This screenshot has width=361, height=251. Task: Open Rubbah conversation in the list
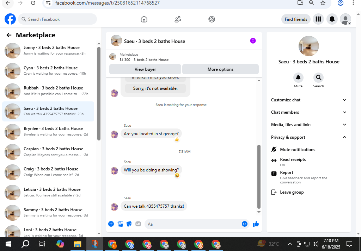(x=48, y=91)
